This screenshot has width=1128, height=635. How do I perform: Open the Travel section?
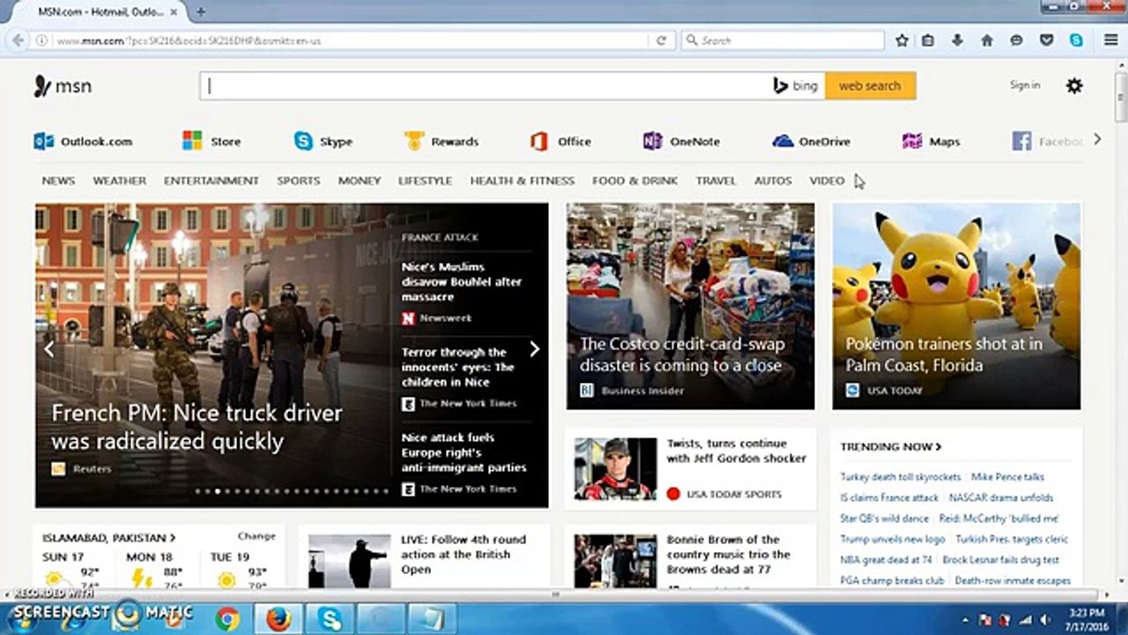click(716, 180)
